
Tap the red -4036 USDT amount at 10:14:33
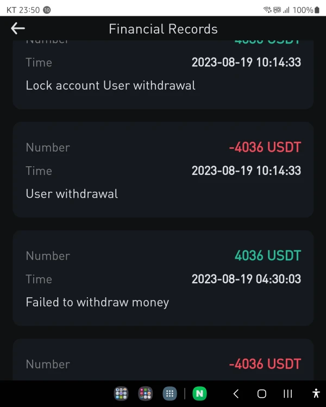point(265,147)
